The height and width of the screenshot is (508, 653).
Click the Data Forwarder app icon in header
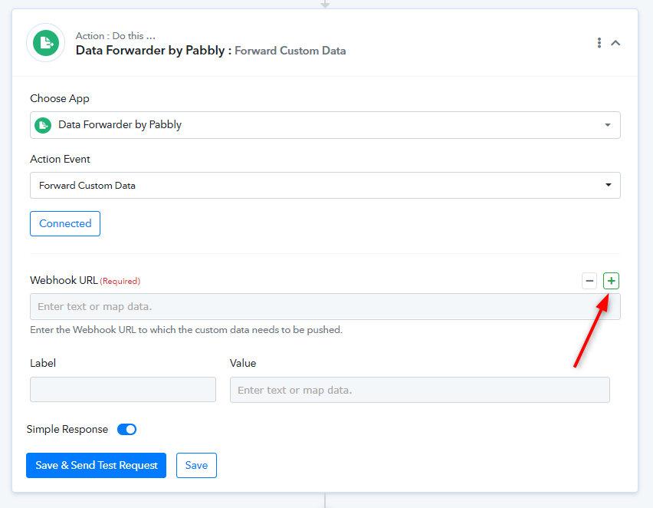pos(46,42)
